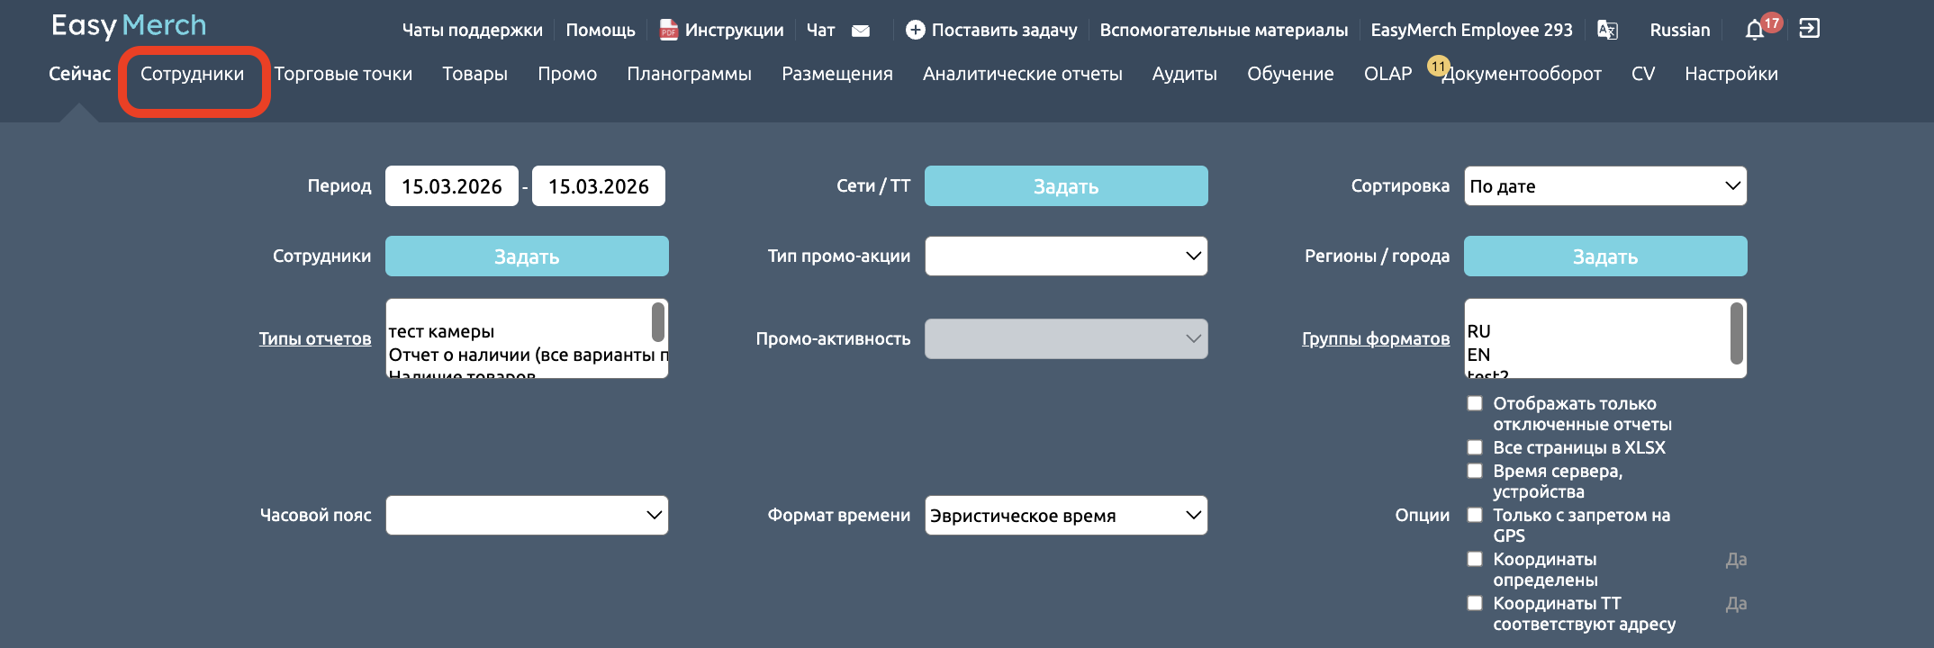Viewport: 1934px width, 648px height.
Task: Enable Все страницы в XLSX checkbox
Action: 1475,447
